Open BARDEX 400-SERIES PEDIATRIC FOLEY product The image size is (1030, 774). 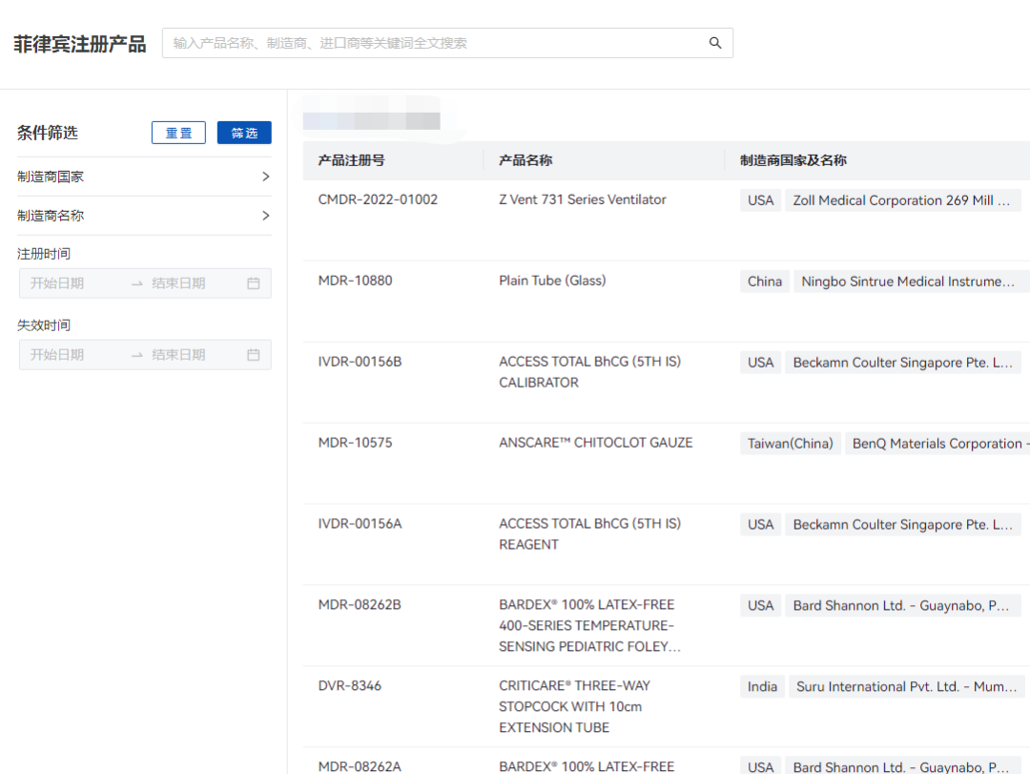point(590,626)
